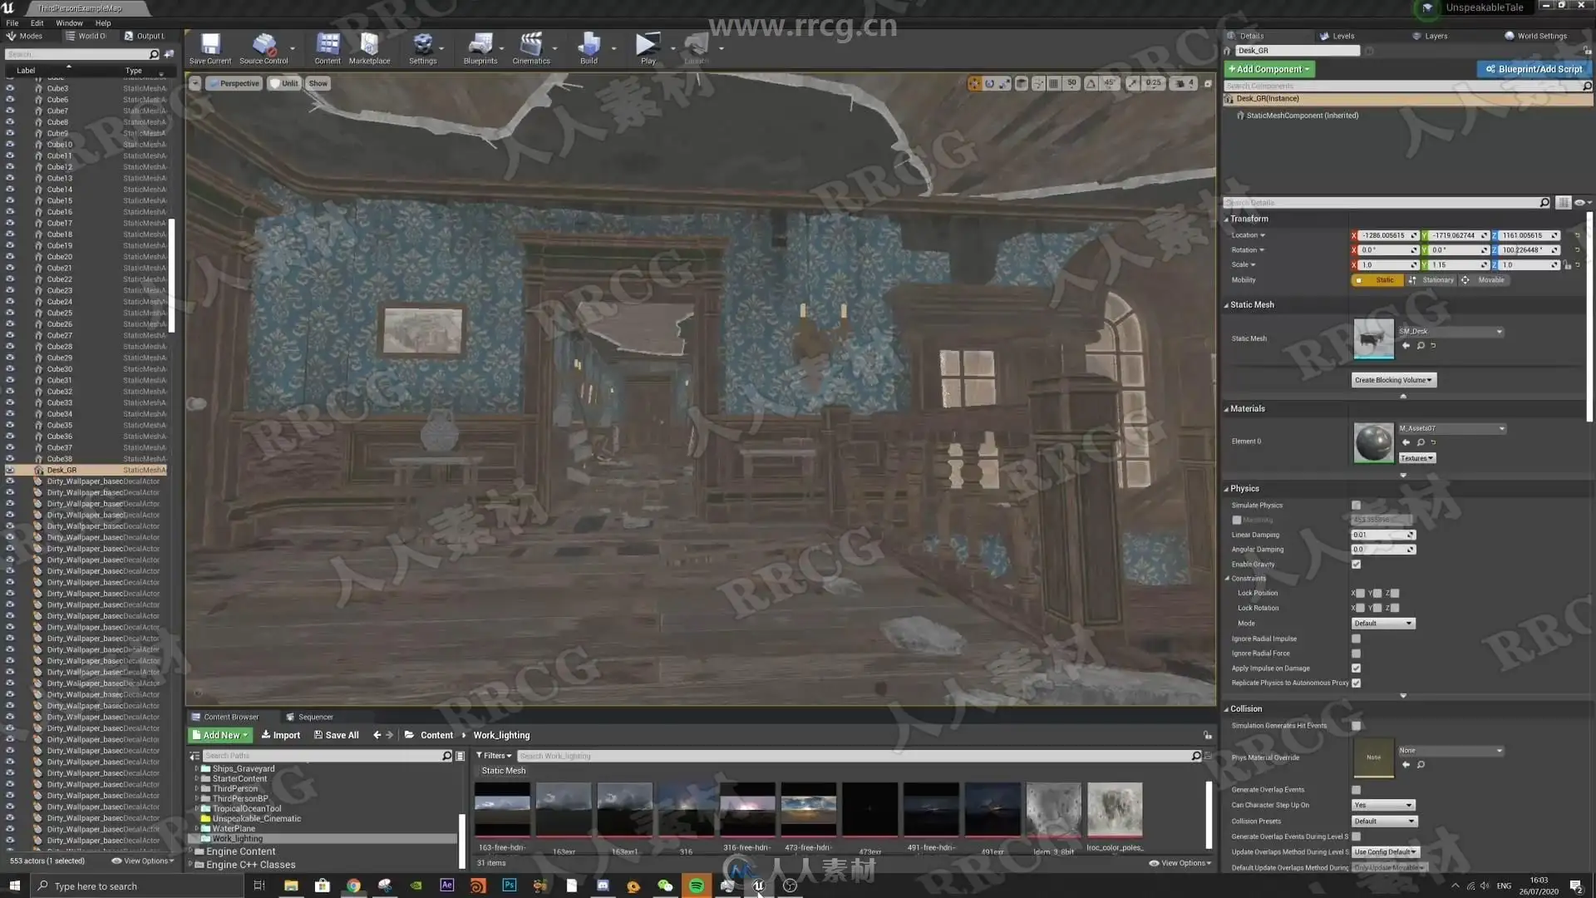The height and width of the screenshot is (898, 1596).
Task: Select the 163-free-hdri thumbnail asset
Action: [502, 809]
